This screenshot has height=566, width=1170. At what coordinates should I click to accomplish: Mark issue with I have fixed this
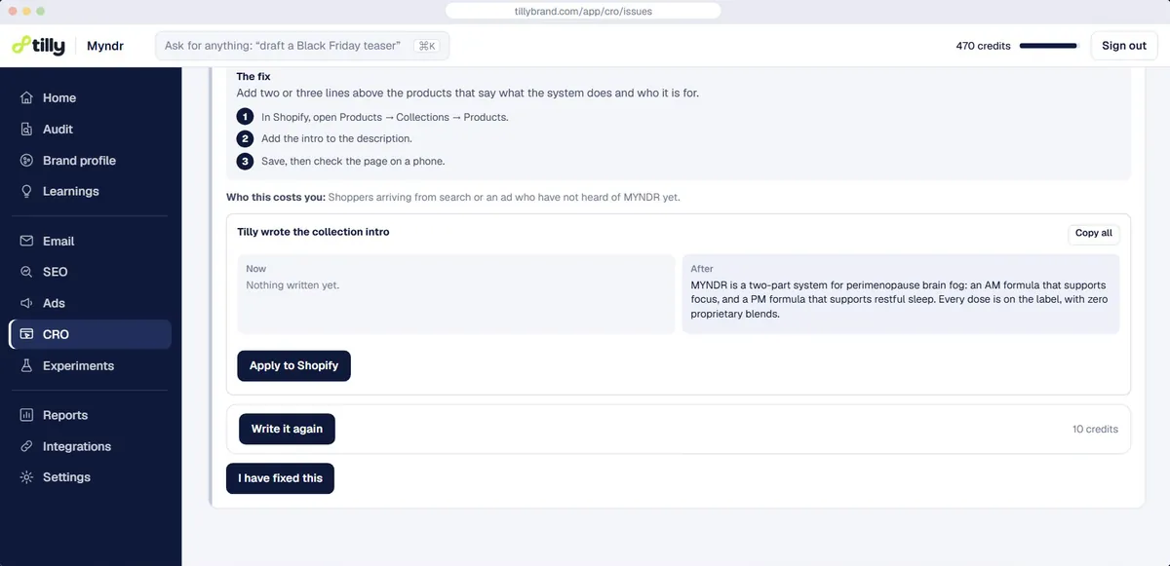coord(280,478)
